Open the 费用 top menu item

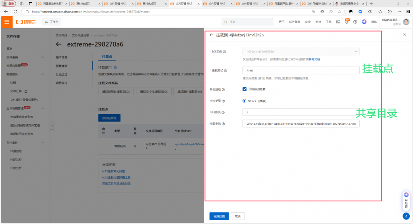click(281, 22)
